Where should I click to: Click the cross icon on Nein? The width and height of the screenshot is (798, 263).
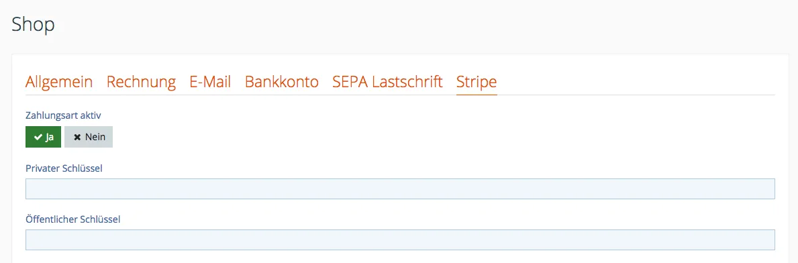point(77,138)
